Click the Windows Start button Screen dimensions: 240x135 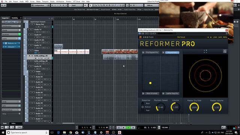3,132
